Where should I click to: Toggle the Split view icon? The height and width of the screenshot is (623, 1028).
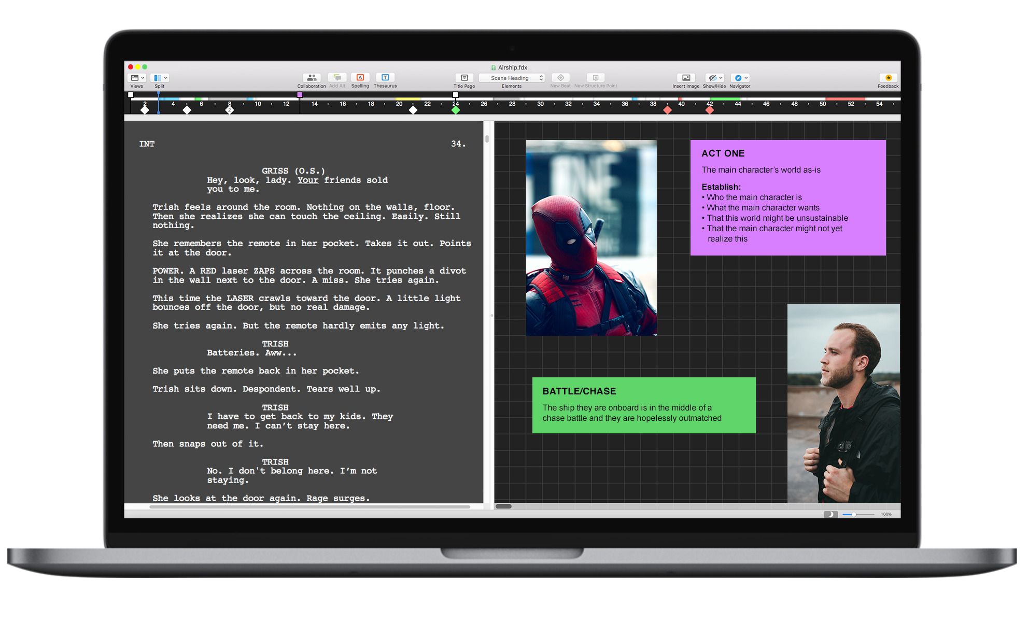(158, 78)
